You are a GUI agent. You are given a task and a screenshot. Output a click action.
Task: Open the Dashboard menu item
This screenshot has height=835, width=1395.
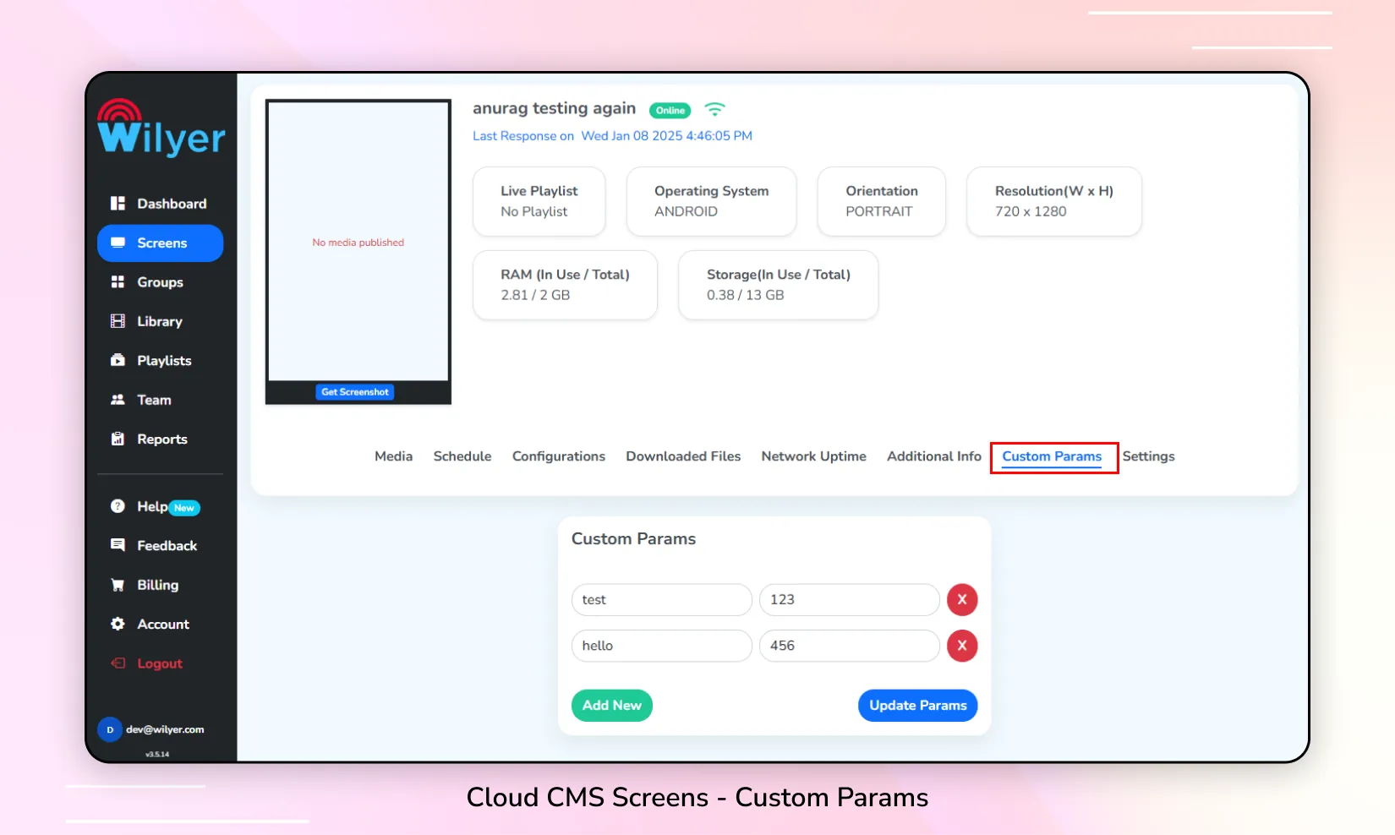[160, 204]
